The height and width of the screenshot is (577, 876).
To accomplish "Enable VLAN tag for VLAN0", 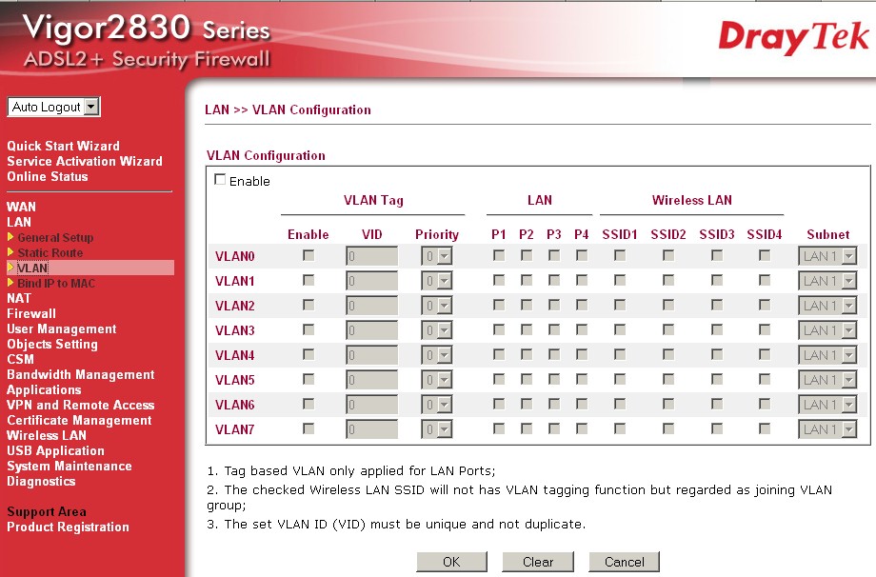I will 309,255.
